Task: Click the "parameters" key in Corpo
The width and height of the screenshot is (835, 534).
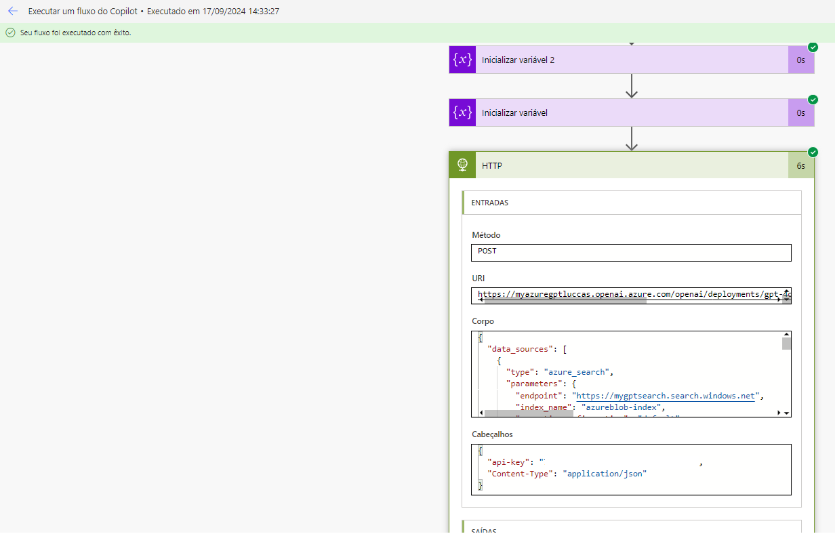Action: point(534,384)
